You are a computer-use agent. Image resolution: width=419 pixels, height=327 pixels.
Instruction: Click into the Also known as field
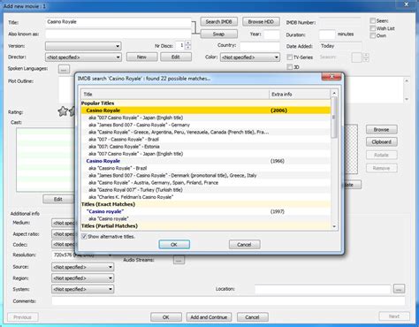tap(118, 34)
